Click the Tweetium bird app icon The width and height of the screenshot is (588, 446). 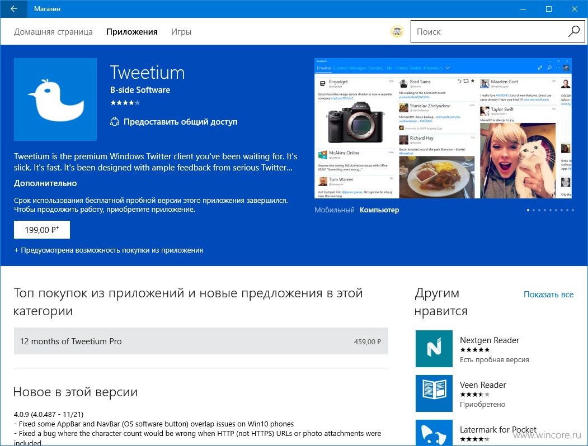(55, 99)
